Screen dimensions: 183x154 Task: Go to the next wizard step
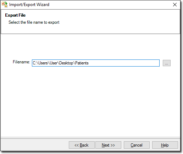pos(108,145)
